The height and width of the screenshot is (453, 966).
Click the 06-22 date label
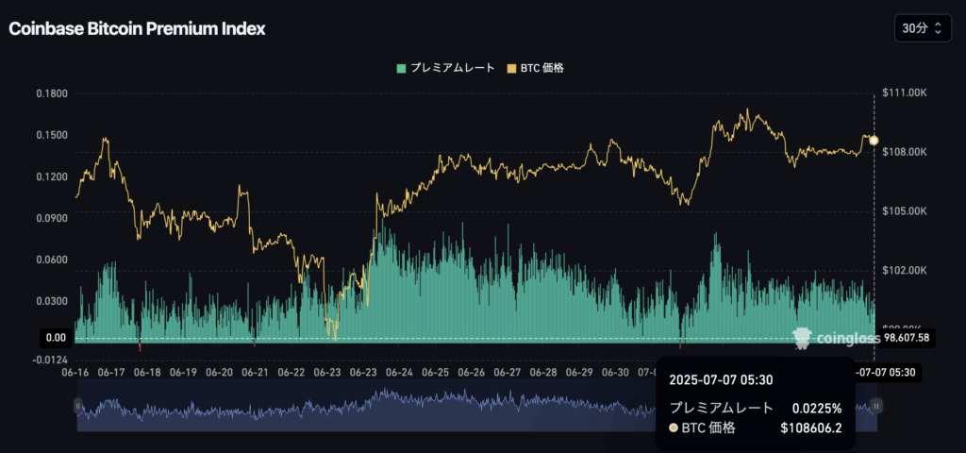tap(291, 372)
